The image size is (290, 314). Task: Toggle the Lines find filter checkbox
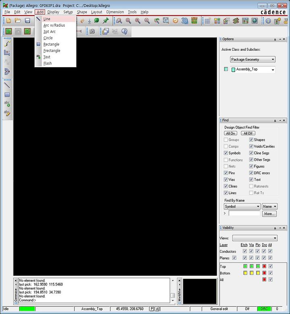click(226, 193)
